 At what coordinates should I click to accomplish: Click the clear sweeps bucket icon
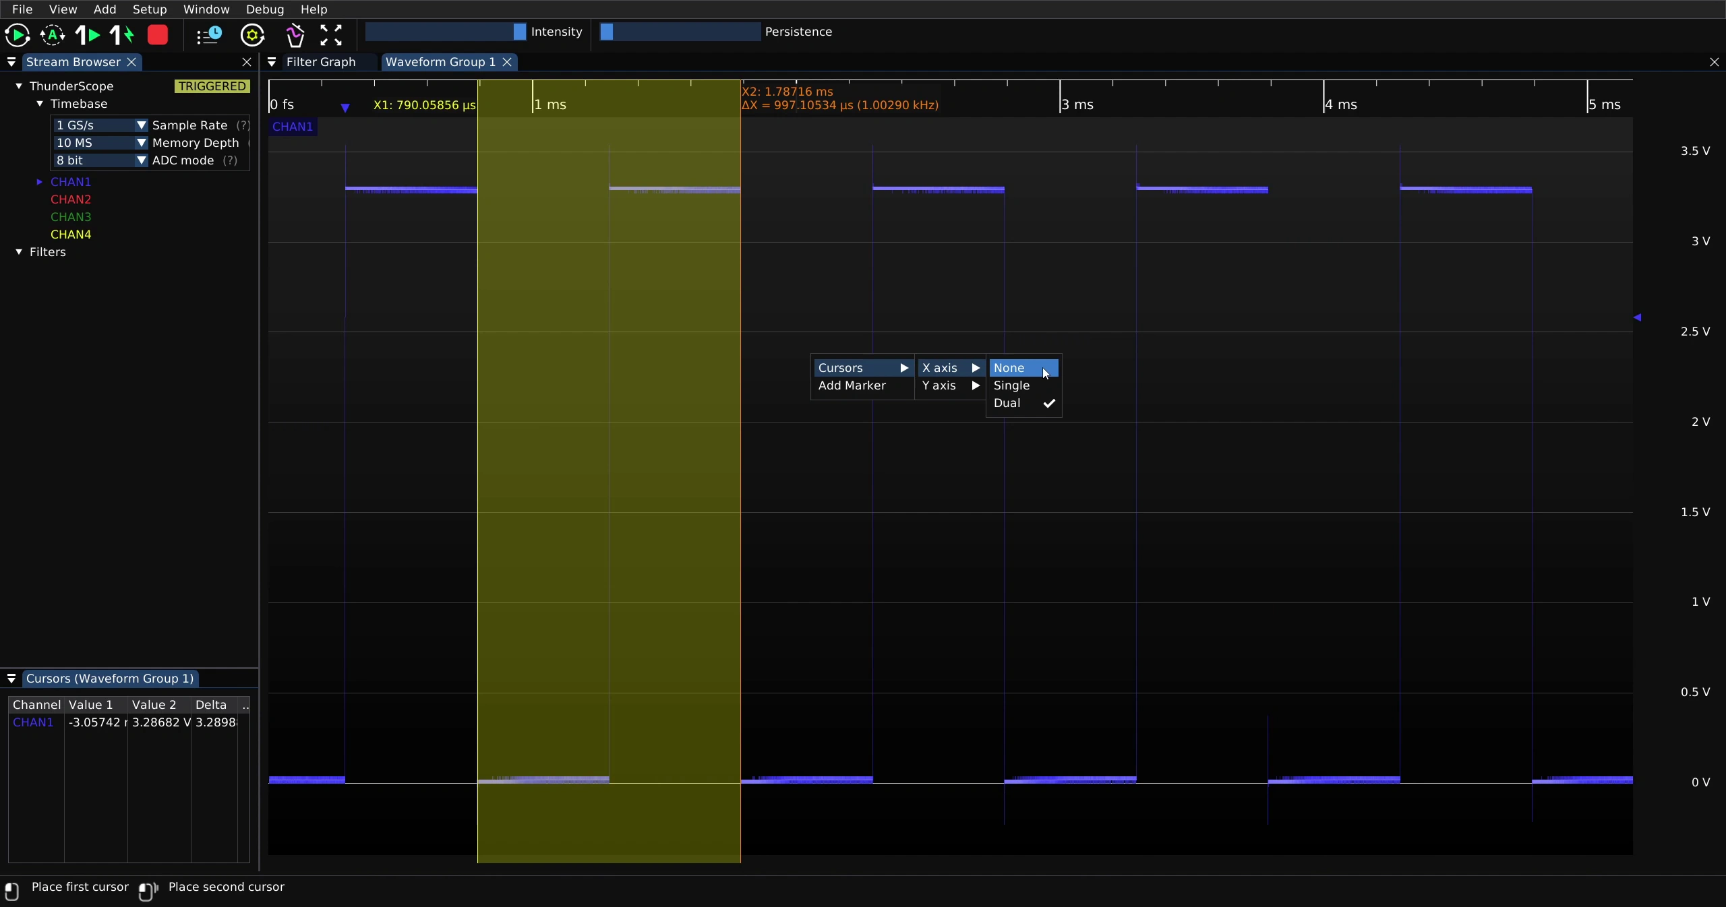pos(295,35)
